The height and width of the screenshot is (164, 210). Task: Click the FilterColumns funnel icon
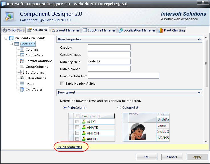[22, 78]
